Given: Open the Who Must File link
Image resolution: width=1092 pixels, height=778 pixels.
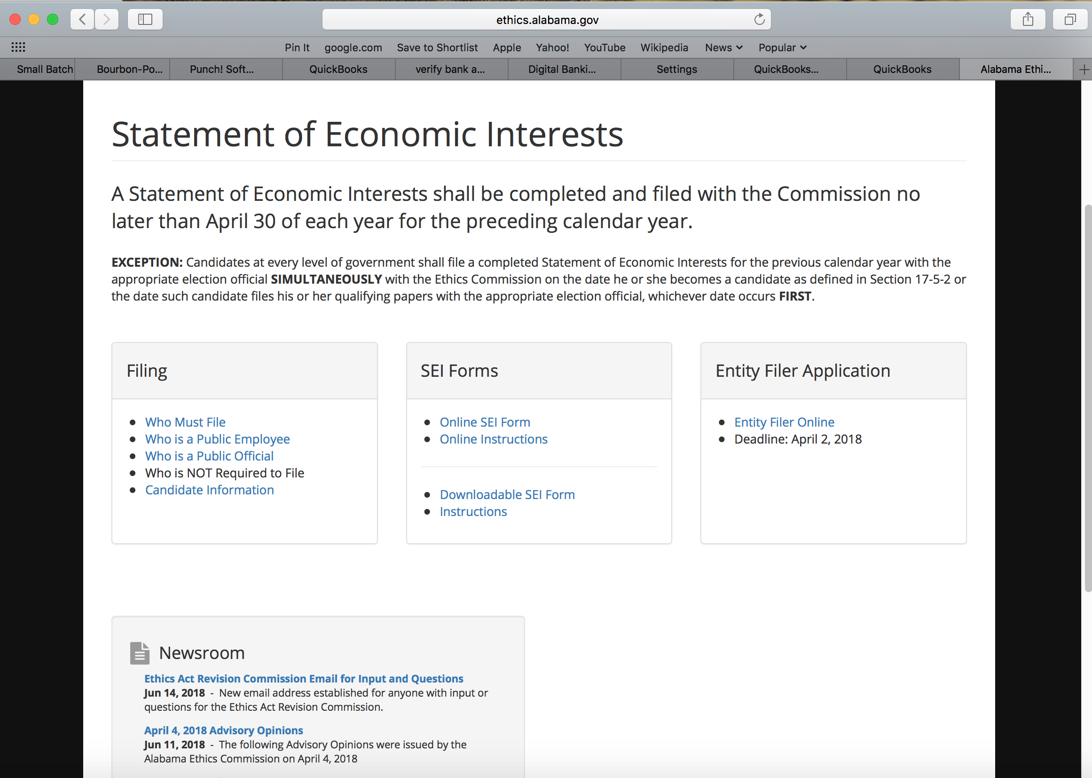Looking at the screenshot, I should [185, 422].
